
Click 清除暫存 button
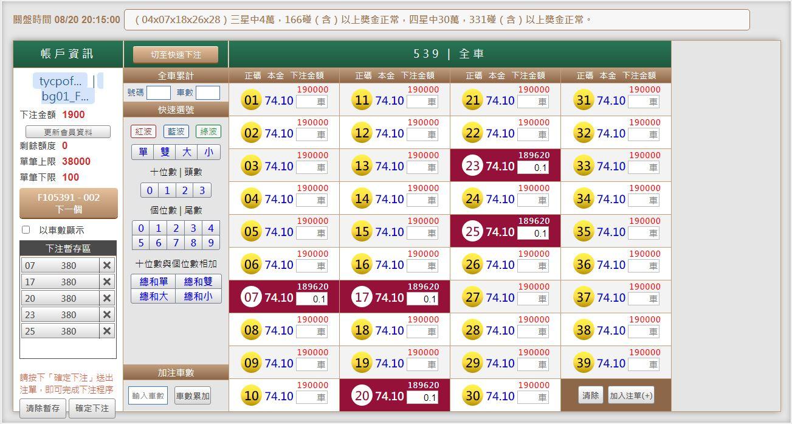point(43,408)
